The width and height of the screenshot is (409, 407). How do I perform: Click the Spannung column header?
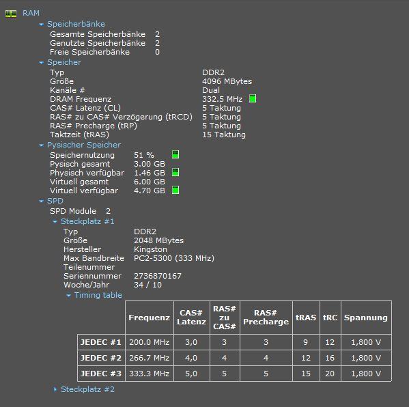point(366,318)
